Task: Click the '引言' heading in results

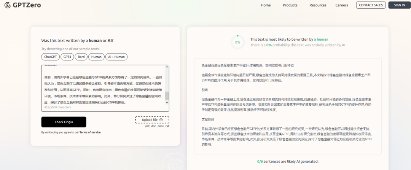Action: pyautogui.click(x=205, y=90)
